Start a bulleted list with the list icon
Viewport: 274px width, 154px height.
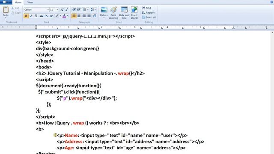click(x=84, y=9)
